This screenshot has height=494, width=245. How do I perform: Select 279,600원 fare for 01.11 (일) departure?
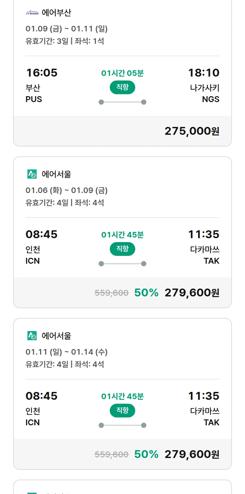[192, 454]
